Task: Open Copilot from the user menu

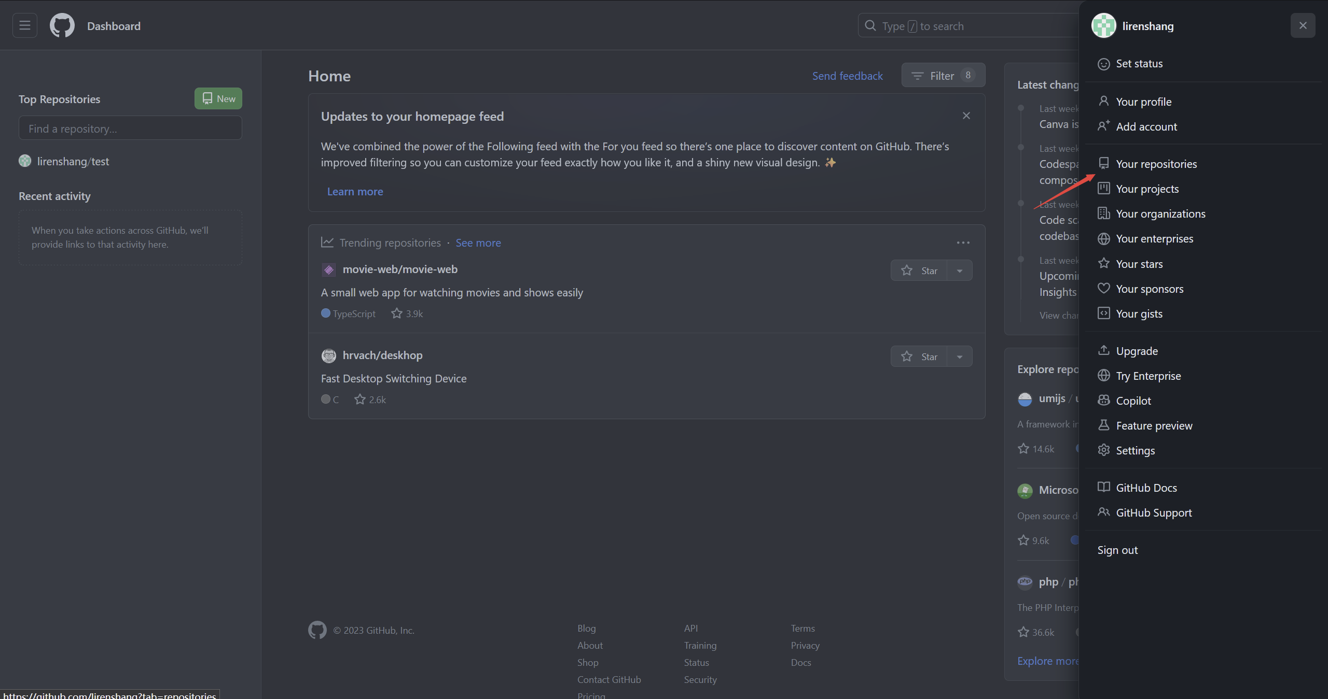Action: 1203,401
